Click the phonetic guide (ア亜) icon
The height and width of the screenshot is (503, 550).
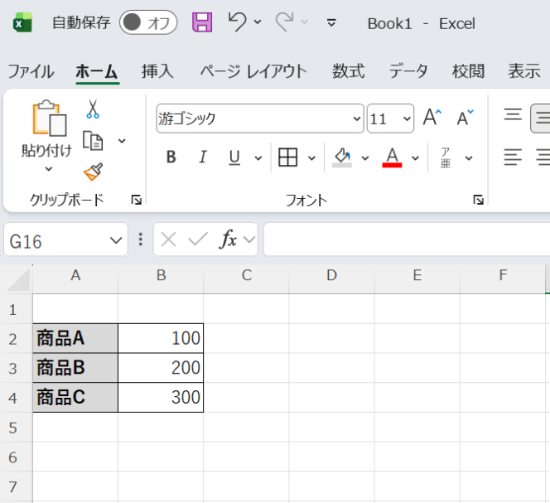446,157
